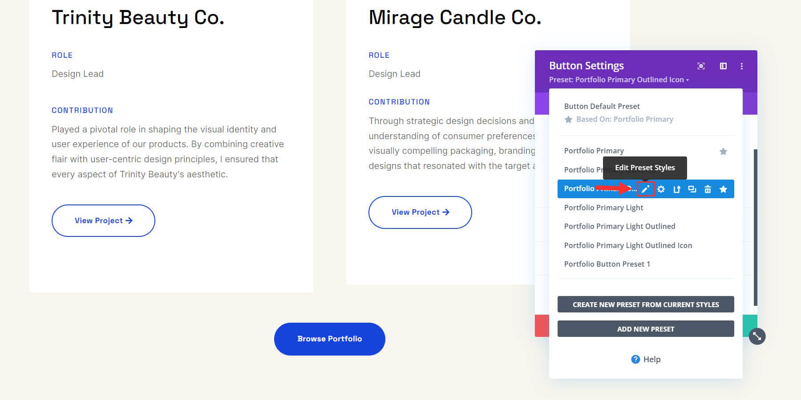Open the three-dot more options menu
Screen dimensions: 801x400
[x=741, y=66]
